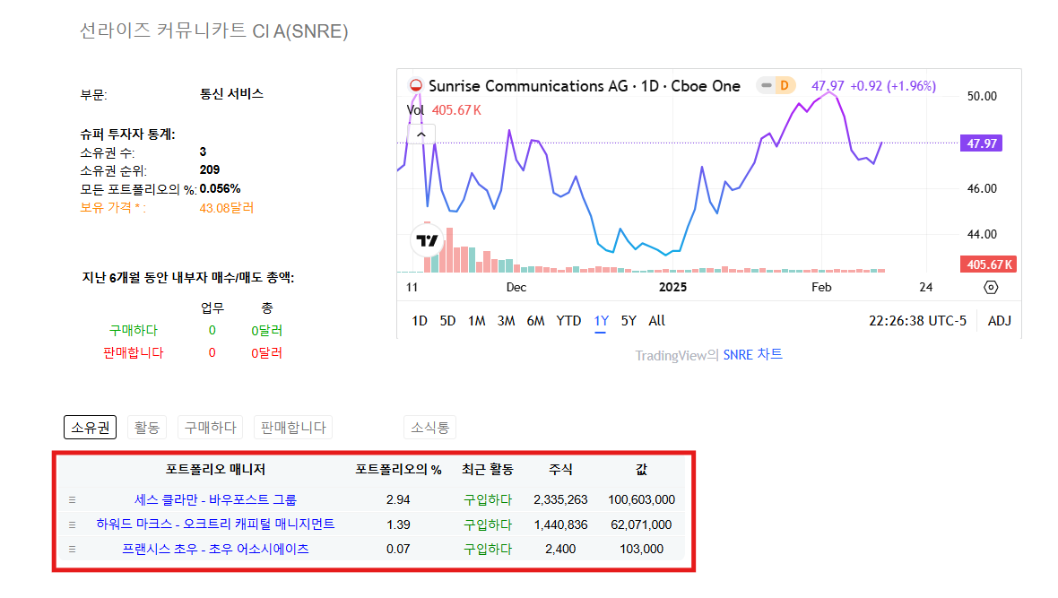Open the 22:26:38 UTC-5 timezone menu
Screen dimensions: 1058x598
coord(917,320)
